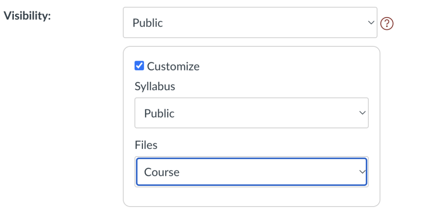
Task: Open the top Visibility dropdown
Action: (x=250, y=23)
